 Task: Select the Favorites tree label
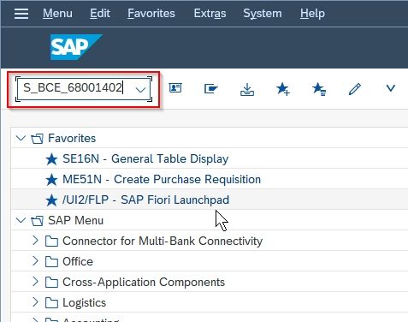click(72, 139)
